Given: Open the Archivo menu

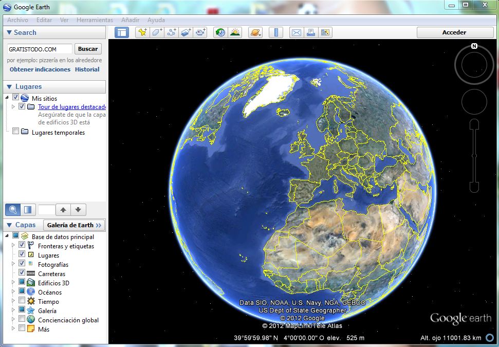Looking at the screenshot, I should point(17,20).
